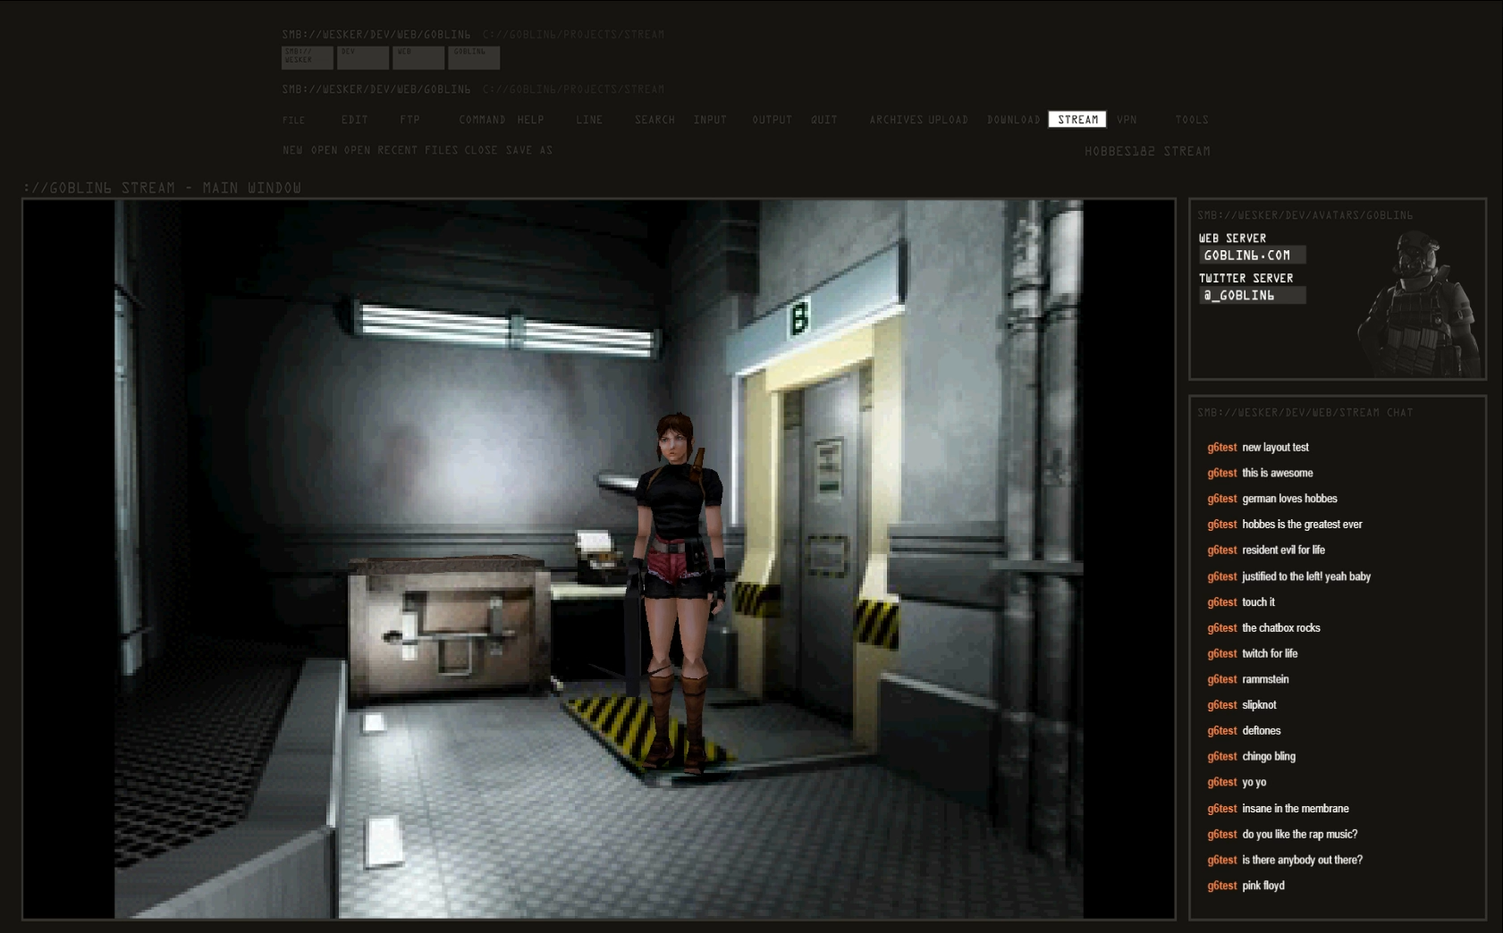Click g6test username beside 'new layout test'
The height and width of the screenshot is (933, 1503).
[x=1222, y=448]
